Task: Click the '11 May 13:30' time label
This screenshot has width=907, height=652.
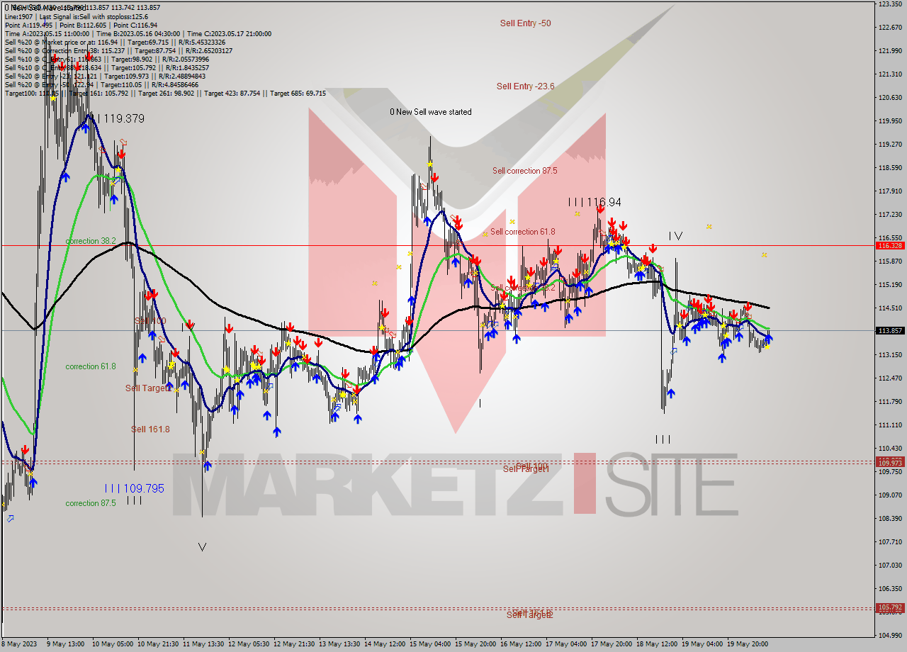Action: coord(202,644)
